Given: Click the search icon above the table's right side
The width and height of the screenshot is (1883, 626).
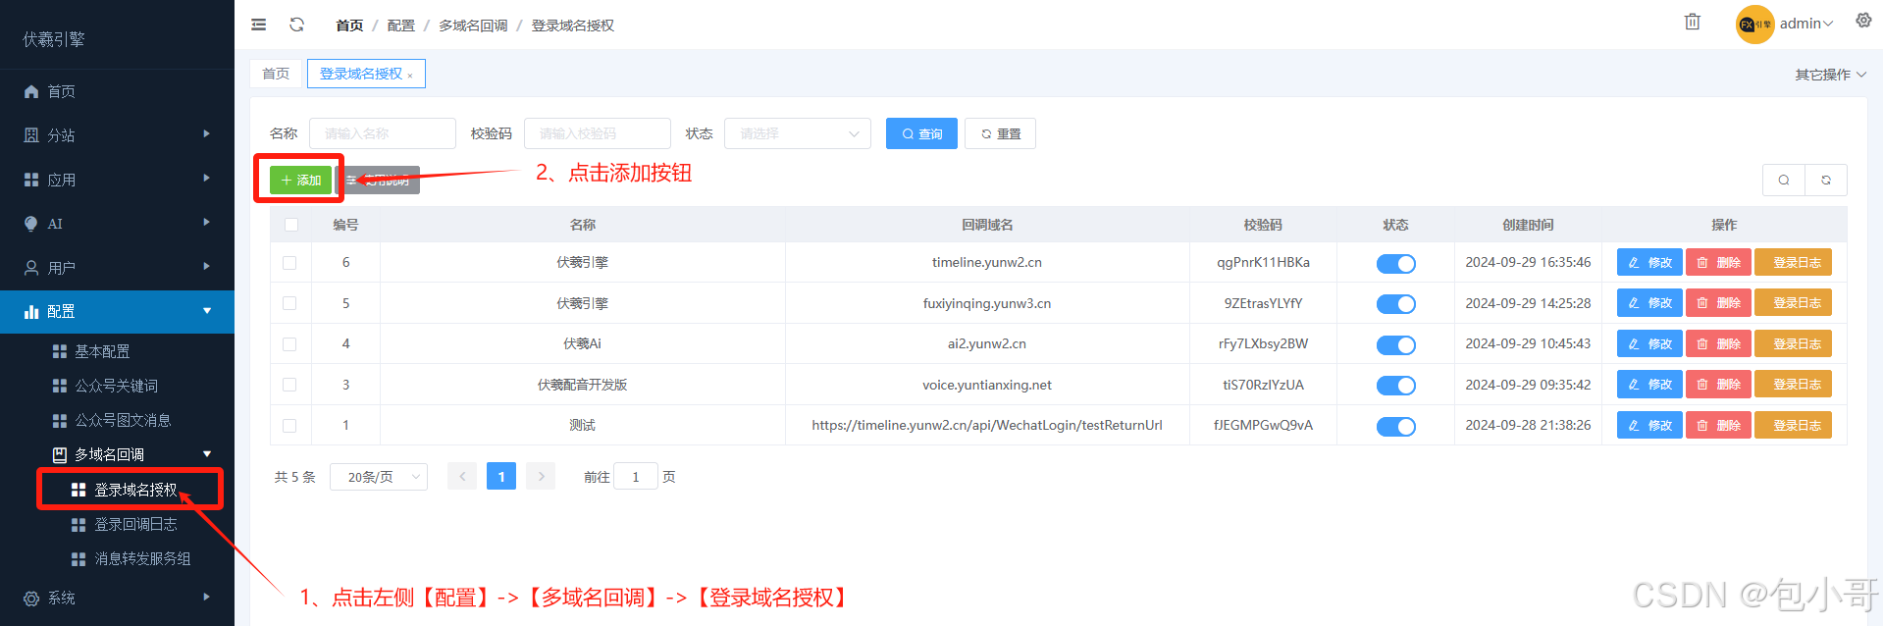Looking at the screenshot, I should click(1784, 181).
